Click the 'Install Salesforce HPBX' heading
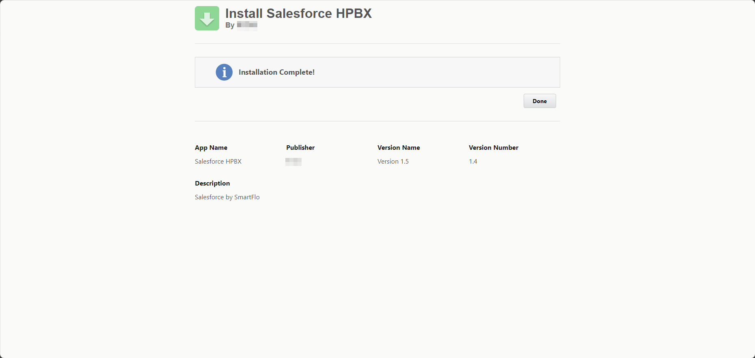755x358 pixels. coord(298,13)
